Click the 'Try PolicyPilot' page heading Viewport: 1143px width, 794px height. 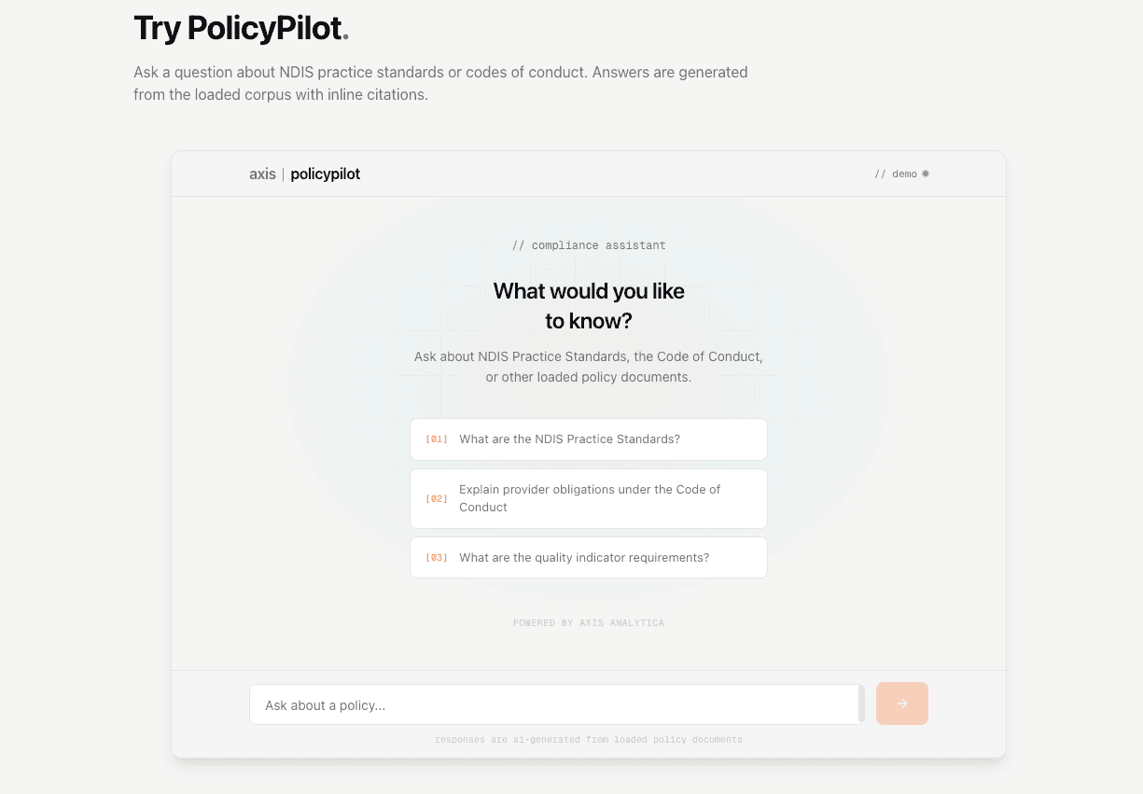[240, 28]
